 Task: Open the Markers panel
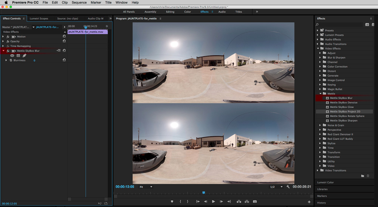tap(322, 196)
